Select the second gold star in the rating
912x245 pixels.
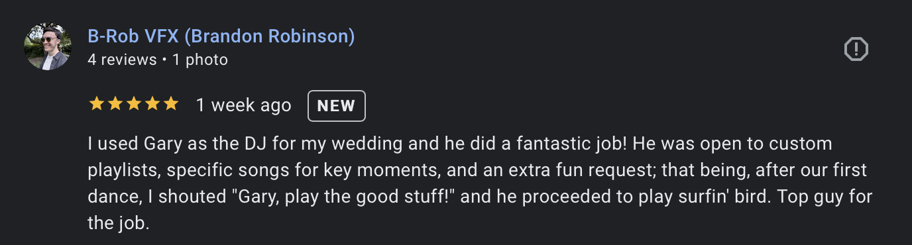pyautogui.click(x=115, y=104)
